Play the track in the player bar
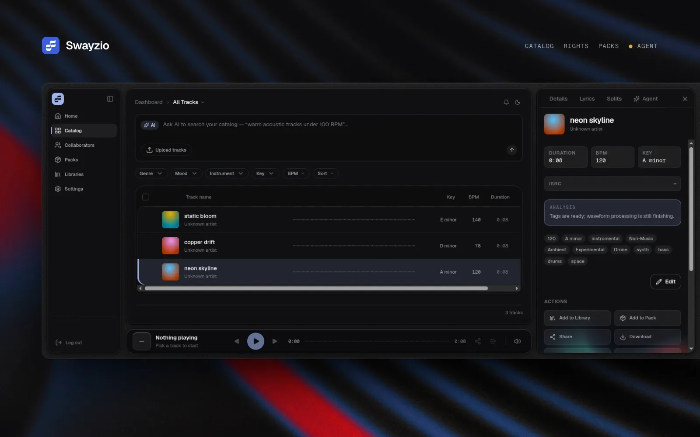This screenshot has height=437, width=700. [x=256, y=341]
